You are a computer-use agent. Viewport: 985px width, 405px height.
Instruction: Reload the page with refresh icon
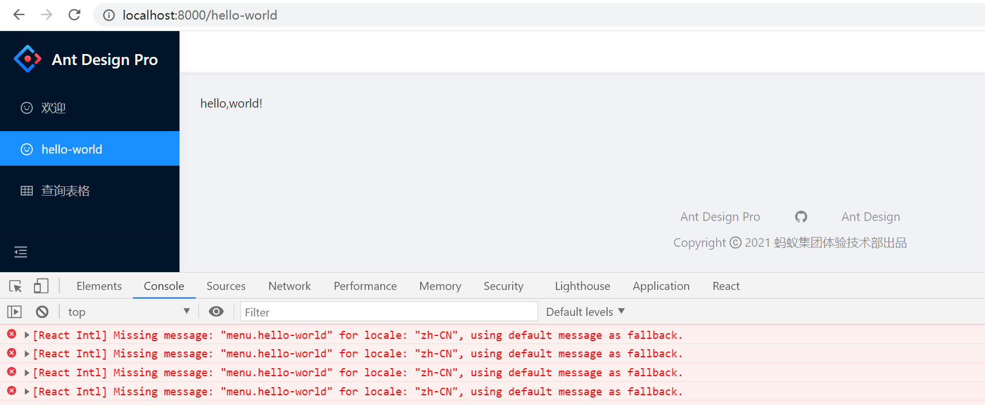tap(74, 15)
